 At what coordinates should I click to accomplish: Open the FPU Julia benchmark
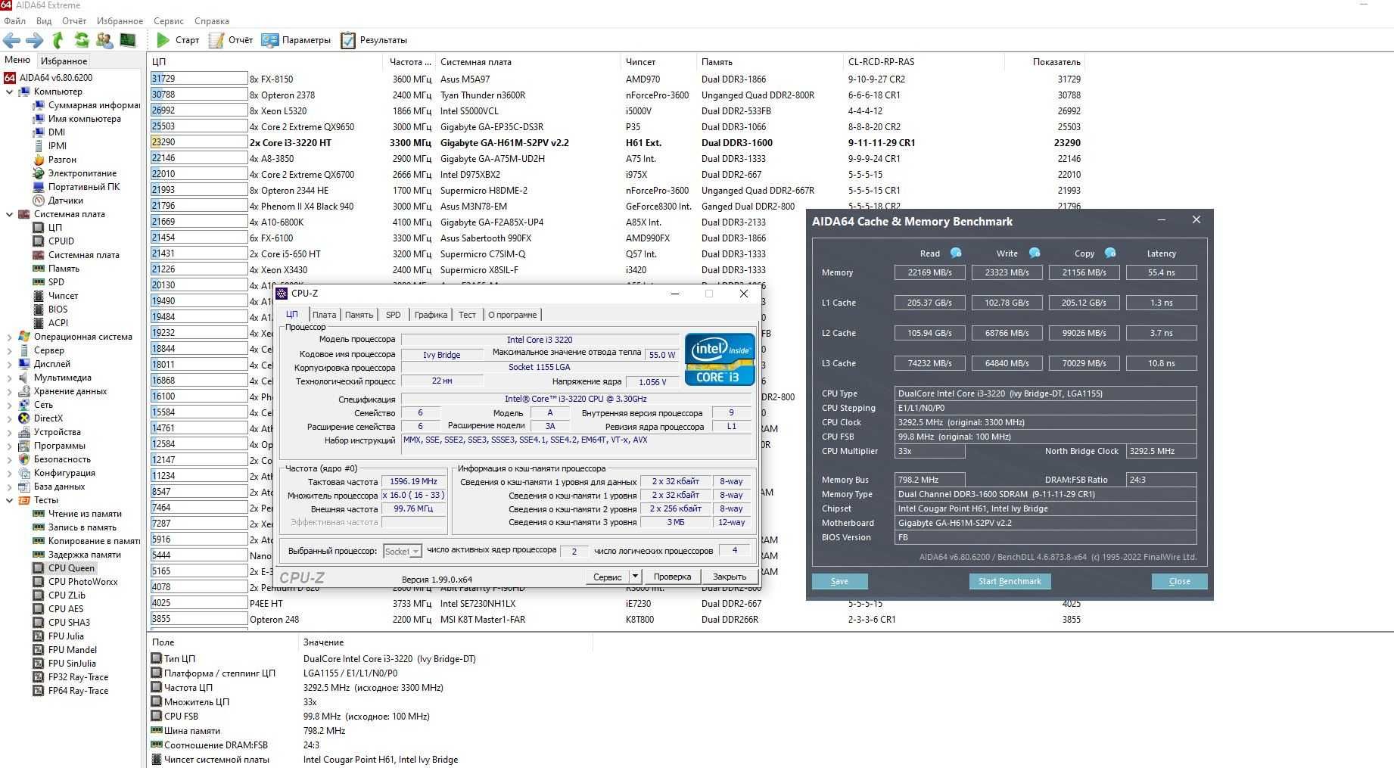(x=66, y=636)
